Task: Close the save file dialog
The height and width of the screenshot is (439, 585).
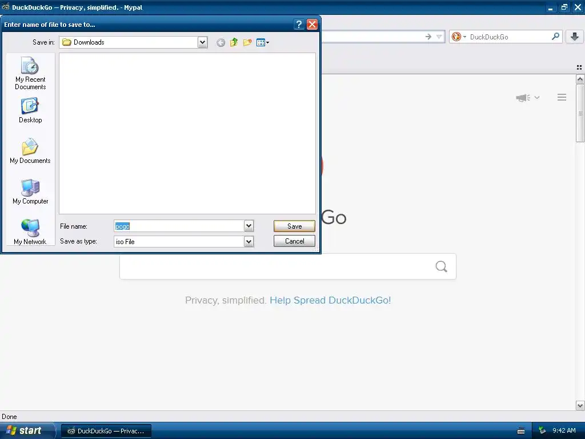Action: pyautogui.click(x=312, y=25)
